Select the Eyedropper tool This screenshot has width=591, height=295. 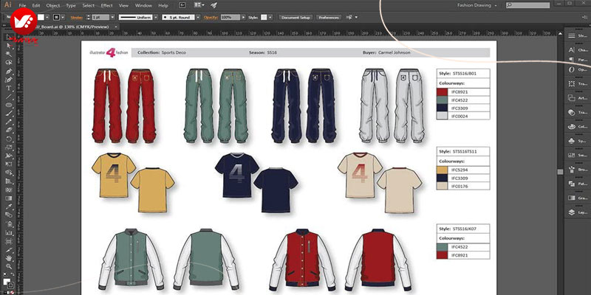pyautogui.click(x=9, y=206)
